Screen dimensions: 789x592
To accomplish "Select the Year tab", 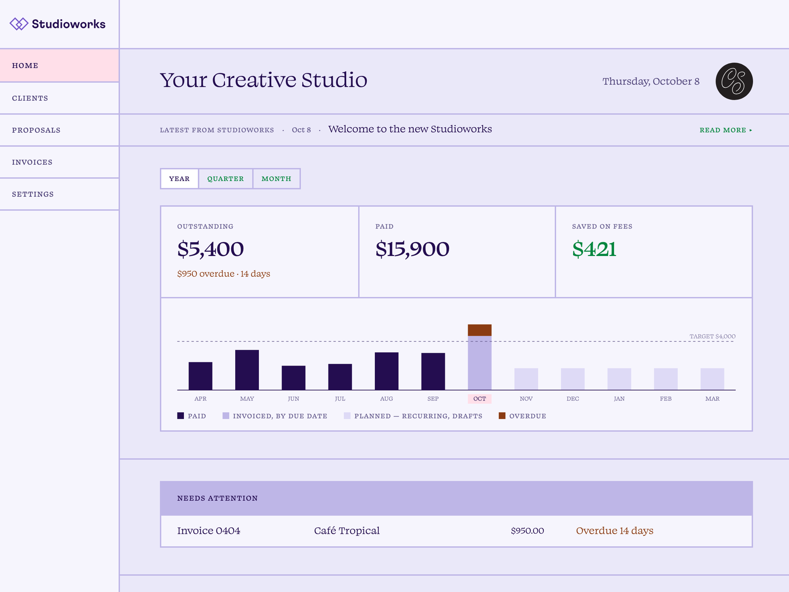I will click(x=179, y=179).
